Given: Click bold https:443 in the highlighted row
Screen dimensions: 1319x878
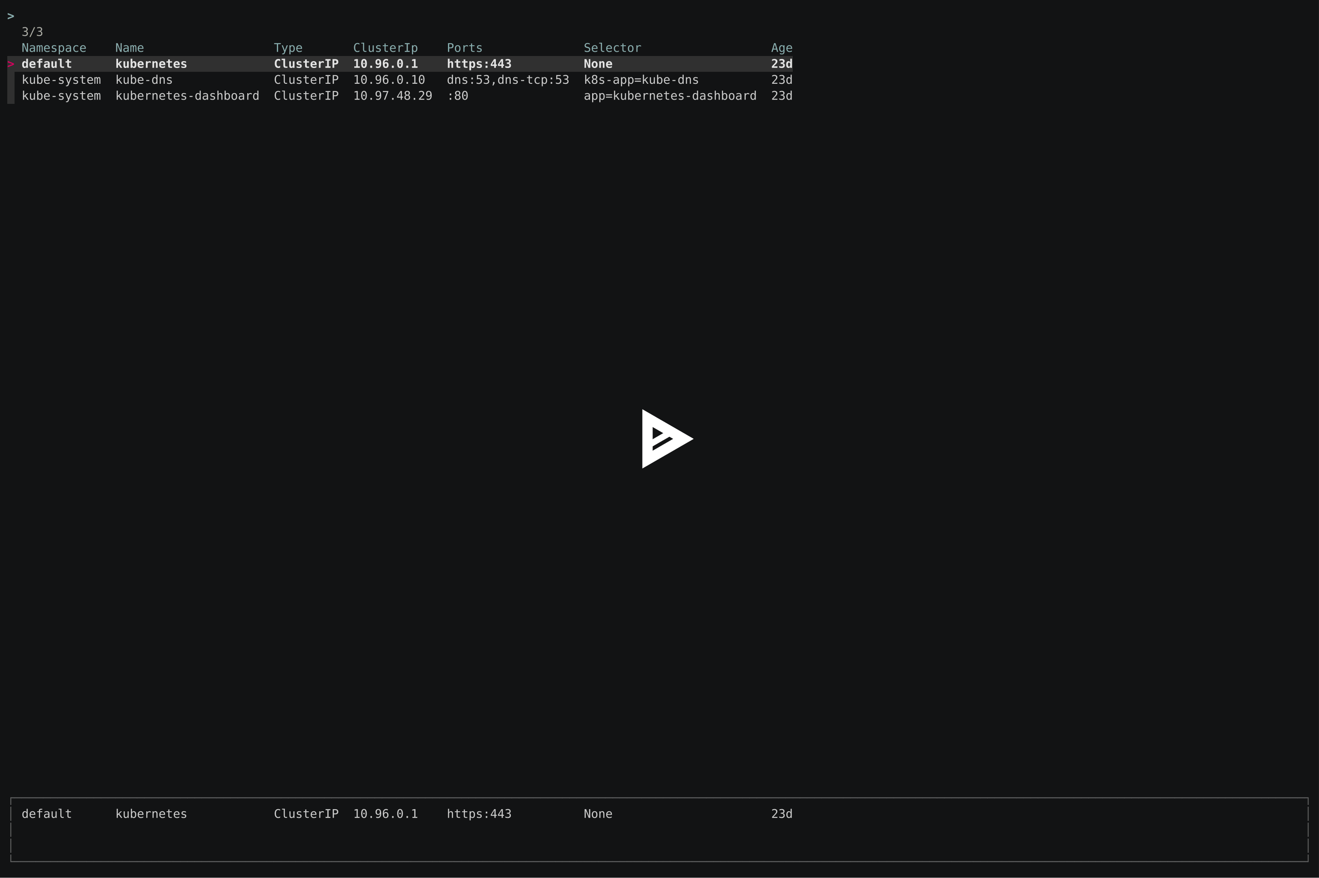Looking at the screenshot, I should (479, 64).
